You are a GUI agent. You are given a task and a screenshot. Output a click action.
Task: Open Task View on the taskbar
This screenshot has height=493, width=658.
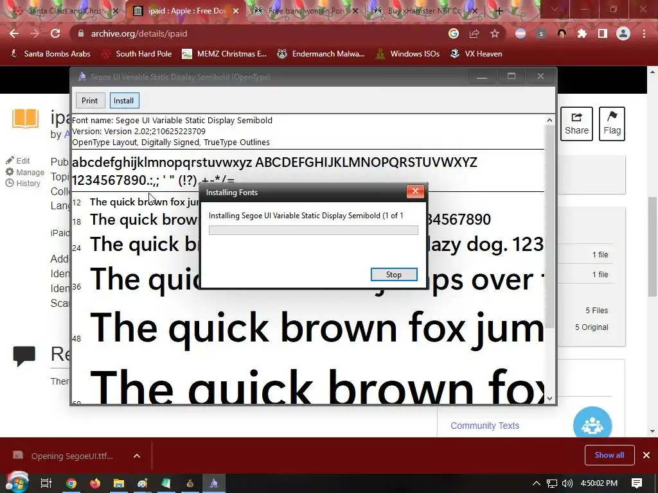point(46,483)
